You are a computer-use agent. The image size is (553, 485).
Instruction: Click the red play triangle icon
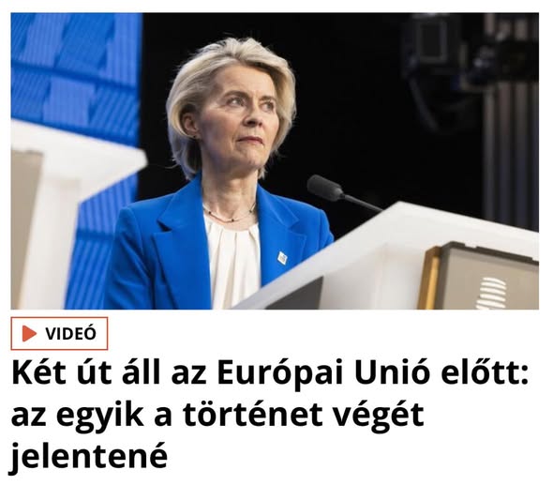29,334
